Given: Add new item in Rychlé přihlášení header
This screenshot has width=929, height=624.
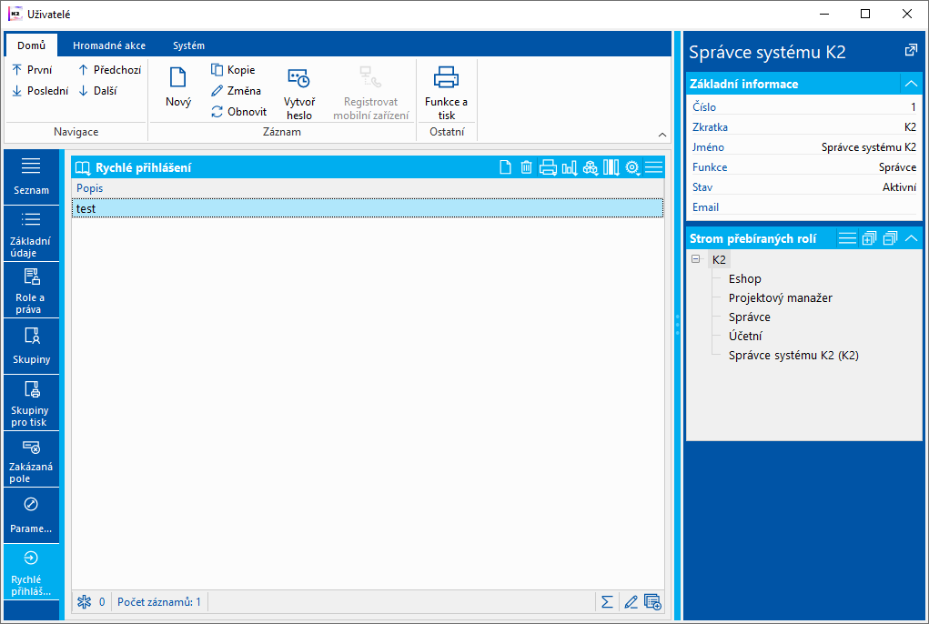Looking at the screenshot, I should click(x=505, y=167).
